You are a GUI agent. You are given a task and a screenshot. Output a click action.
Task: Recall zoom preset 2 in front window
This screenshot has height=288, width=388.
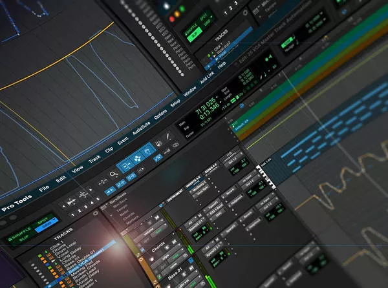[x=79, y=211]
